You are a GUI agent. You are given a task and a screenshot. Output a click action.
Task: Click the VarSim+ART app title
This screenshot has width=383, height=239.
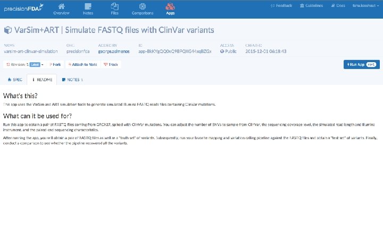[114, 30]
